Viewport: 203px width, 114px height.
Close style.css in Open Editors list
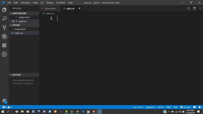click(x=13, y=21)
